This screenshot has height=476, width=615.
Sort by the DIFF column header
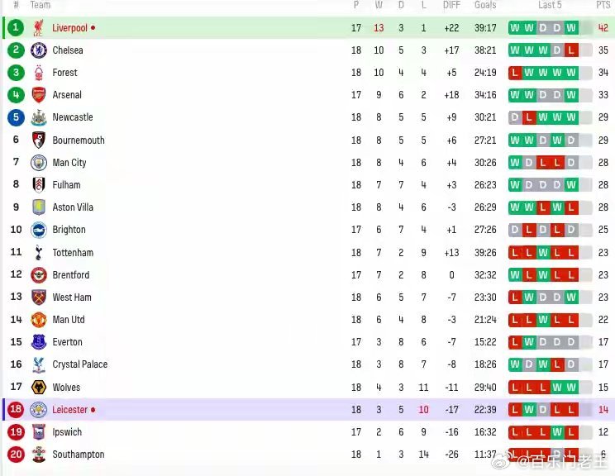pyautogui.click(x=451, y=5)
